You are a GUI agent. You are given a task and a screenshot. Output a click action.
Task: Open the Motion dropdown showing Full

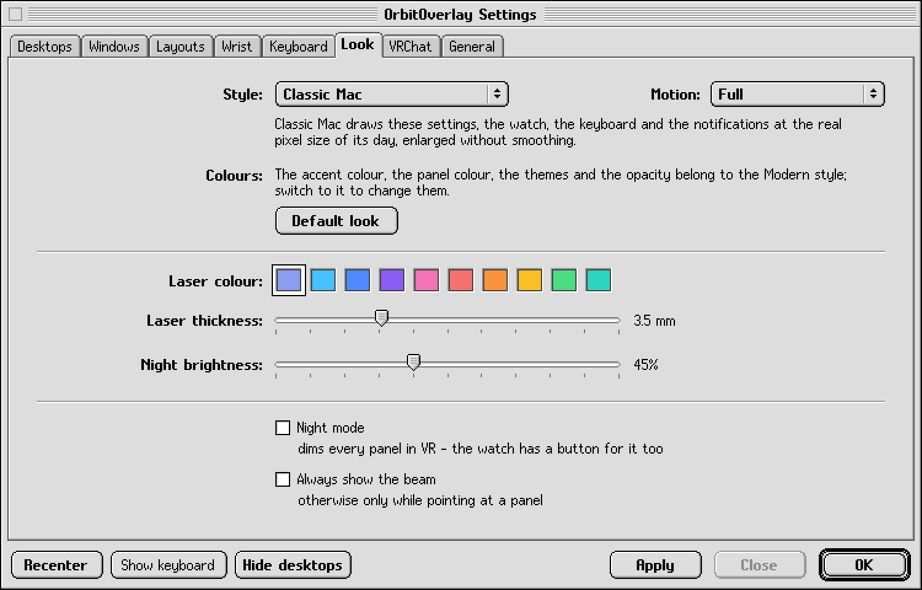pyautogui.click(x=797, y=94)
